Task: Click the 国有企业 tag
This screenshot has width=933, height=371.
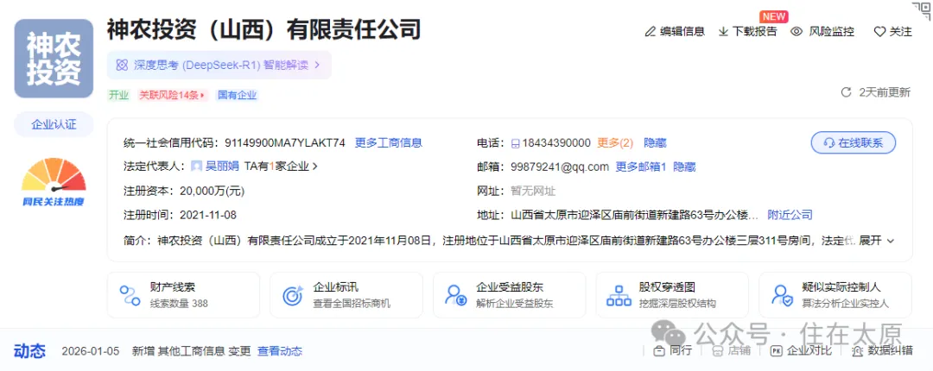Action: (237, 95)
